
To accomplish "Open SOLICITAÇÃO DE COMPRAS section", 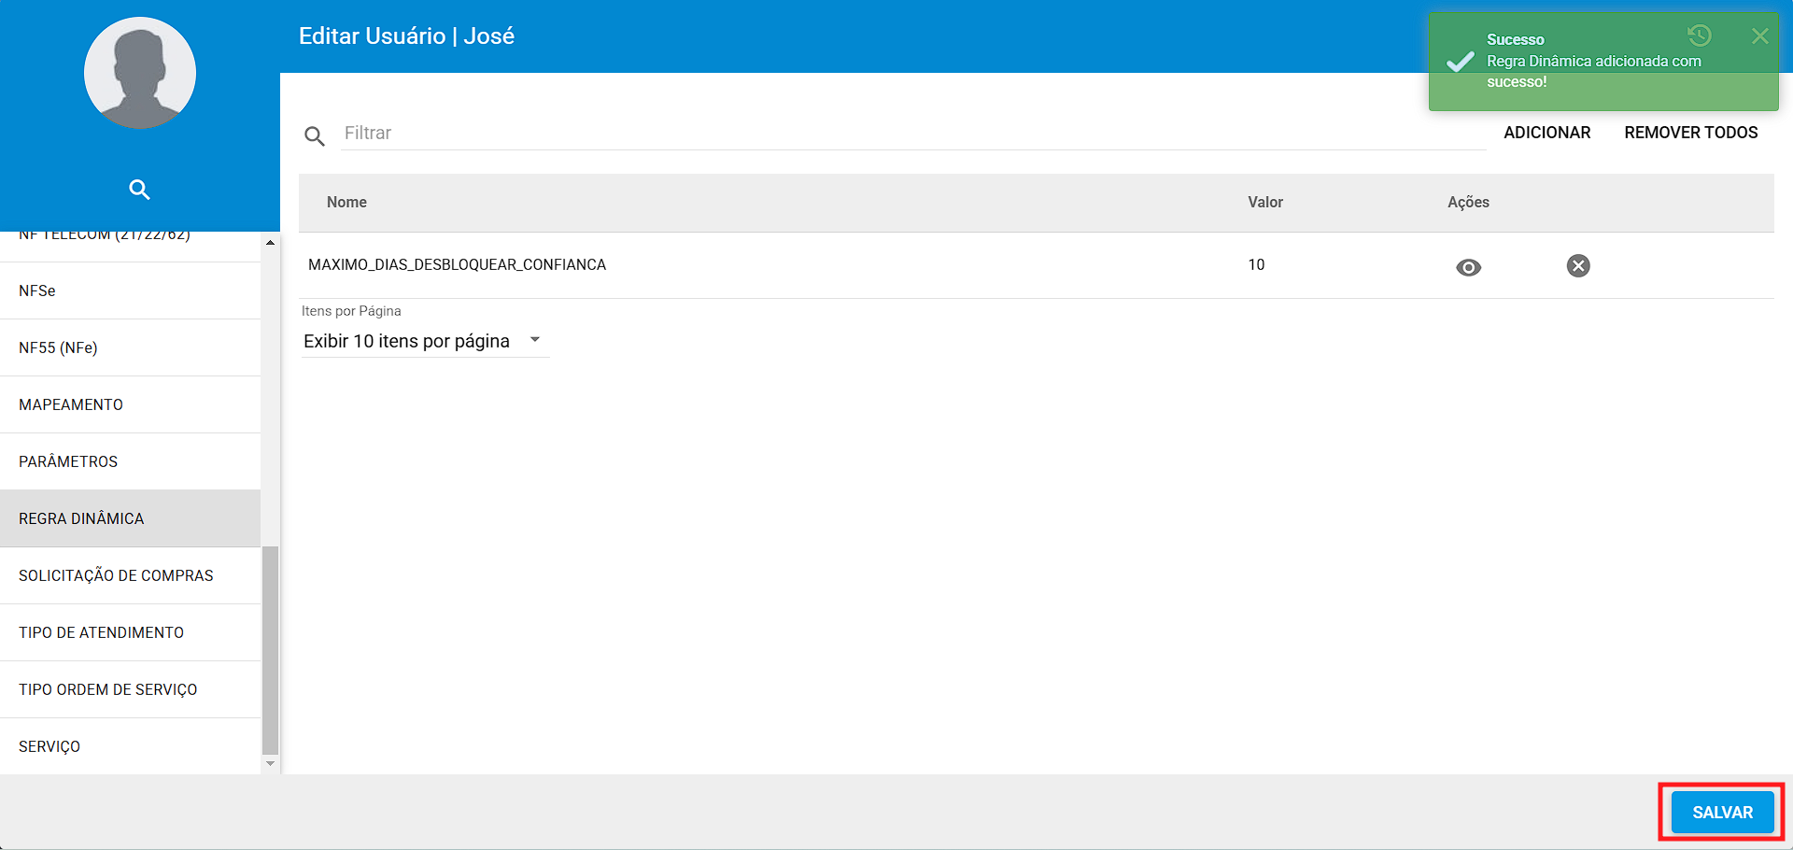I will point(131,575).
